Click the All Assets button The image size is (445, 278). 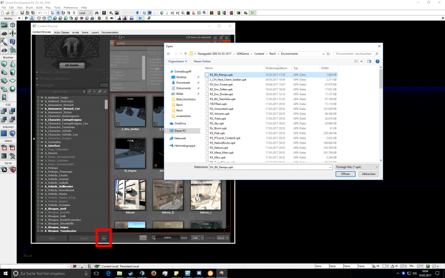(72, 65)
